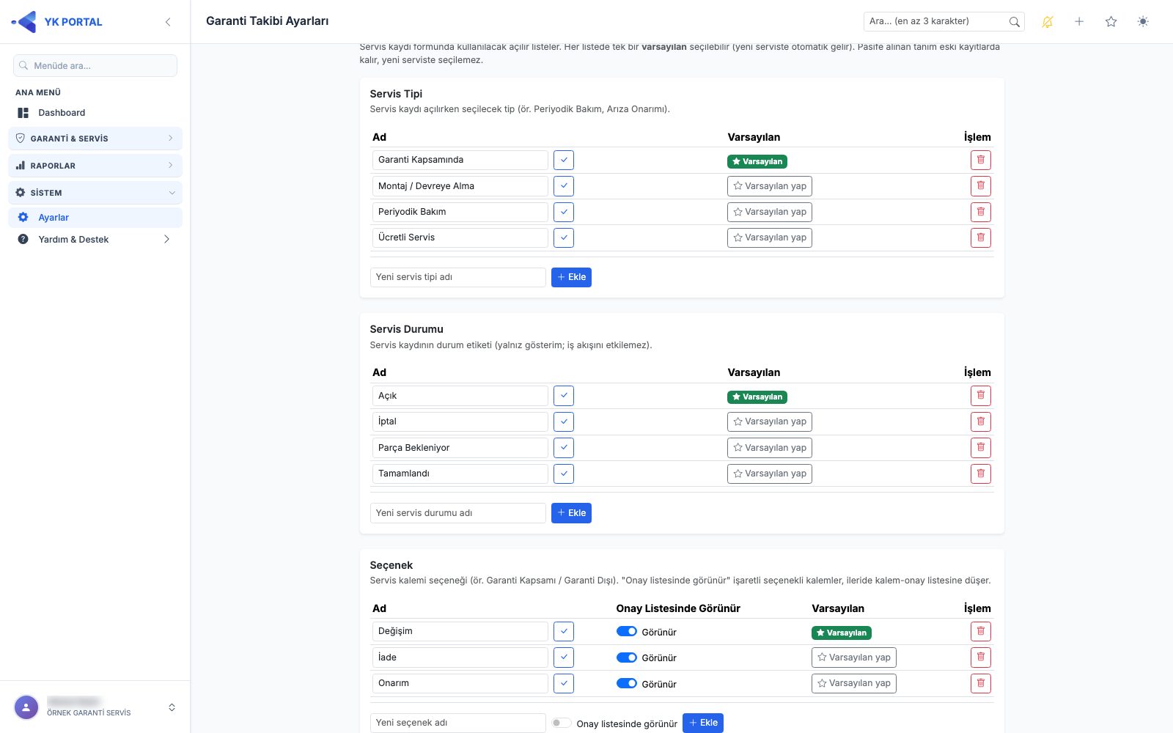Enable 'Onay listesinde görünür' for new option

[x=562, y=723]
